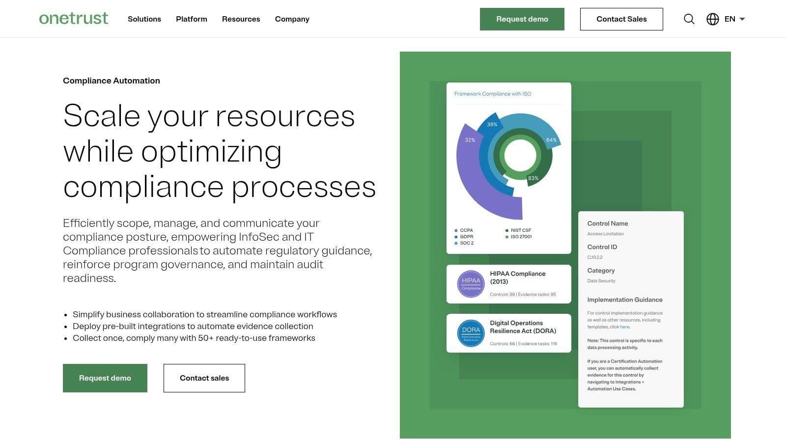Screen dimensions: 786x442
Task: Click the hero Request demo button
Action: tap(105, 378)
